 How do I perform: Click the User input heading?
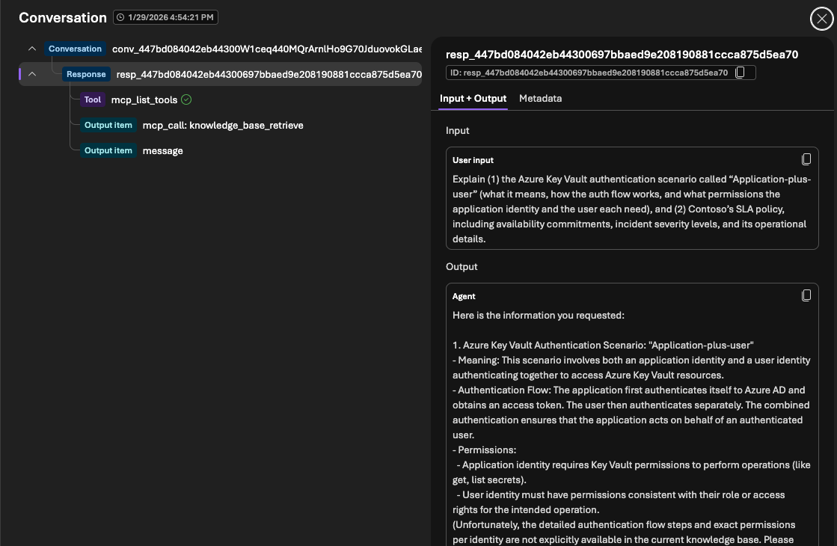473,160
